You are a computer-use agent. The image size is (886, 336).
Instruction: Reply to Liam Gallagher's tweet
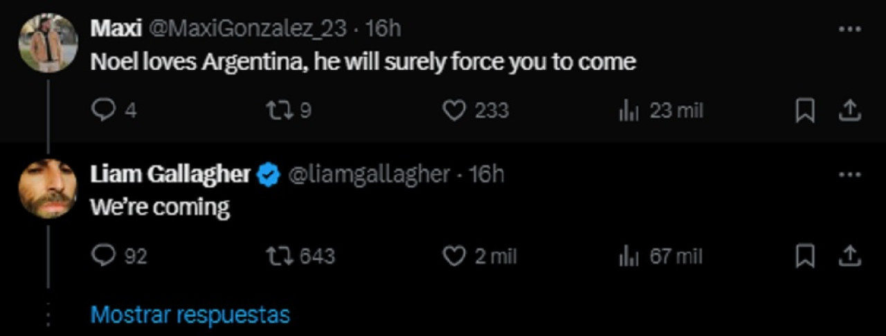click(x=103, y=256)
